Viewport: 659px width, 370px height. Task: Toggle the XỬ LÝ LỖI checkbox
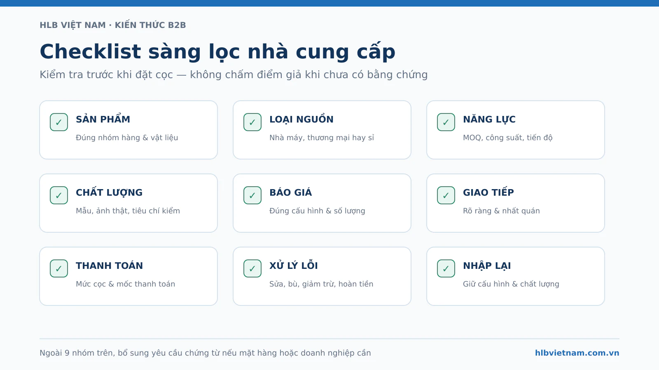click(252, 268)
